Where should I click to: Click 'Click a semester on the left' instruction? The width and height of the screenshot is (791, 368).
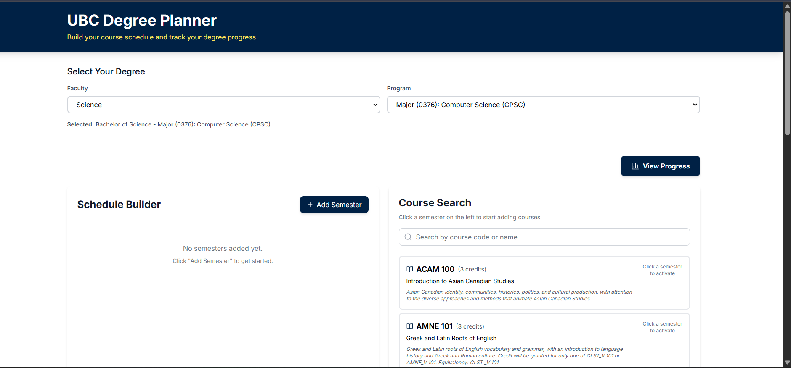point(470,217)
